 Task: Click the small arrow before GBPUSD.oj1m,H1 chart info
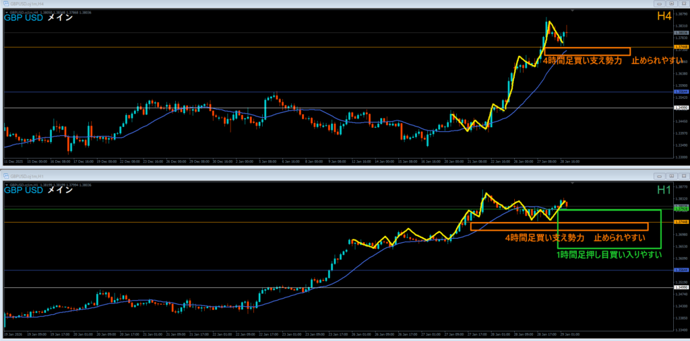coord(5,184)
